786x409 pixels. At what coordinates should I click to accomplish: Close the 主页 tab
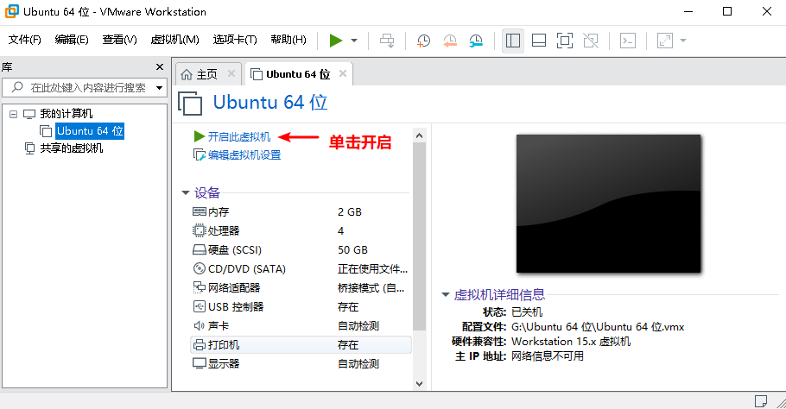tap(231, 73)
